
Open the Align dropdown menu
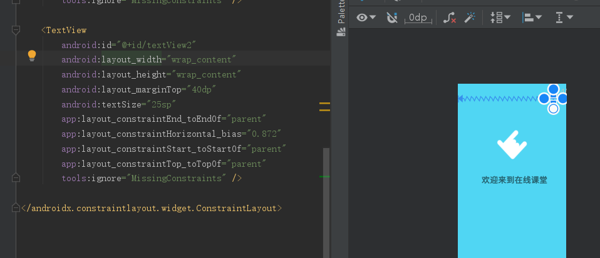tap(532, 17)
